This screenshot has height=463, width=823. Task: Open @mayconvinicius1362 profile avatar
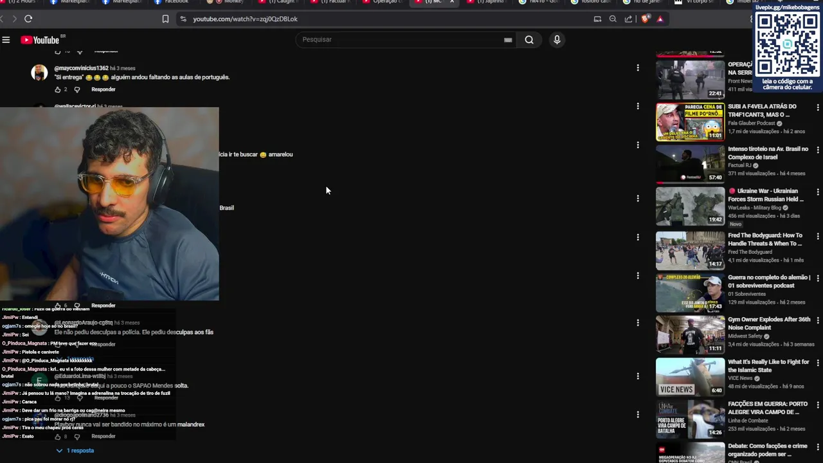pos(39,72)
